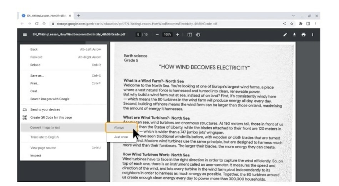Click the heading "What is a Wind Farm?- North Sea"
This screenshot has width=339, height=186.
(153, 81)
